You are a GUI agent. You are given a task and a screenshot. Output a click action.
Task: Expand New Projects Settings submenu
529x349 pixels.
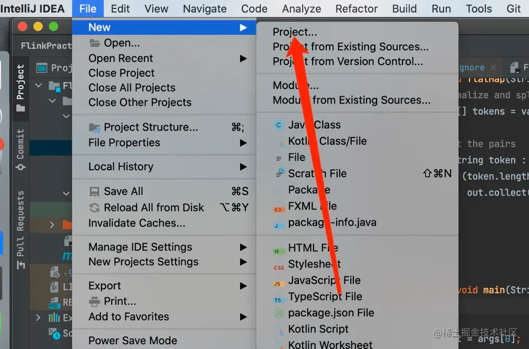pos(165,262)
